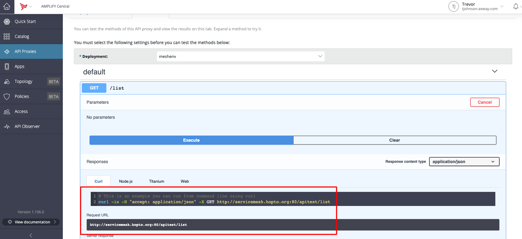Click the Quick Start target icon
Image resolution: width=522 pixels, height=239 pixels.
(7, 21)
